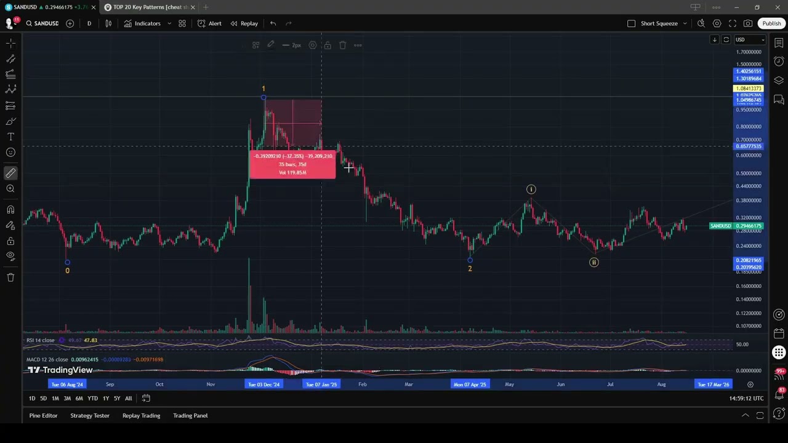Image resolution: width=788 pixels, height=443 pixels.
Task: Open the object tree layers panel
Action: pyautogui.click(x=779, y=81)
